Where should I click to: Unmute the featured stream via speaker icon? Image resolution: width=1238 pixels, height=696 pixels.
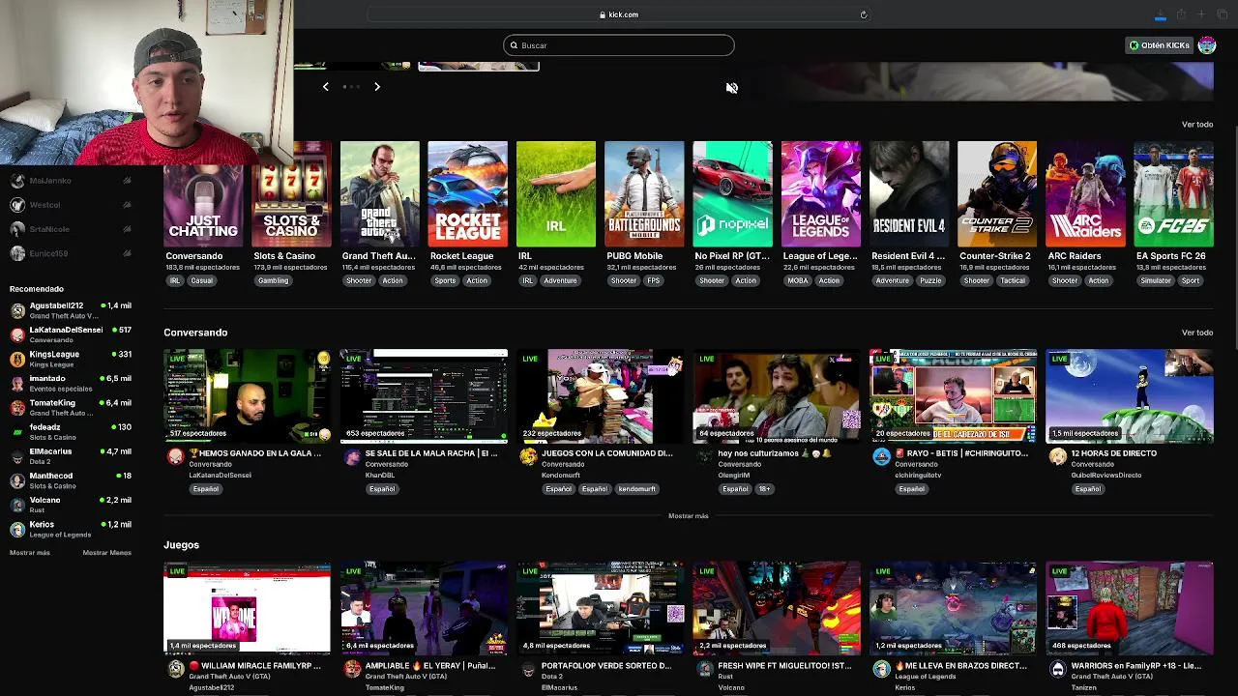tap(732, 88)
